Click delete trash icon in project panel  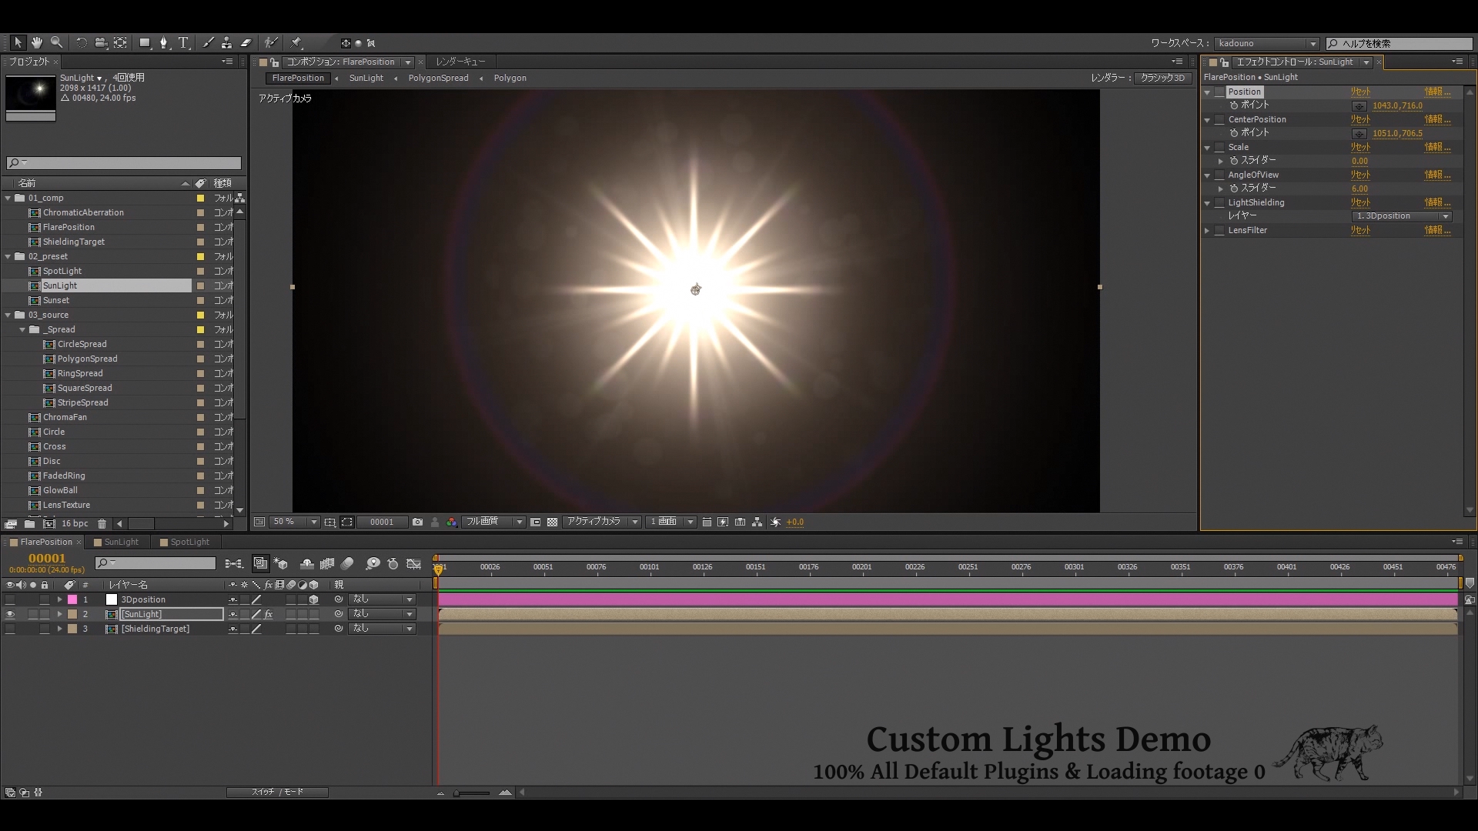102,524
